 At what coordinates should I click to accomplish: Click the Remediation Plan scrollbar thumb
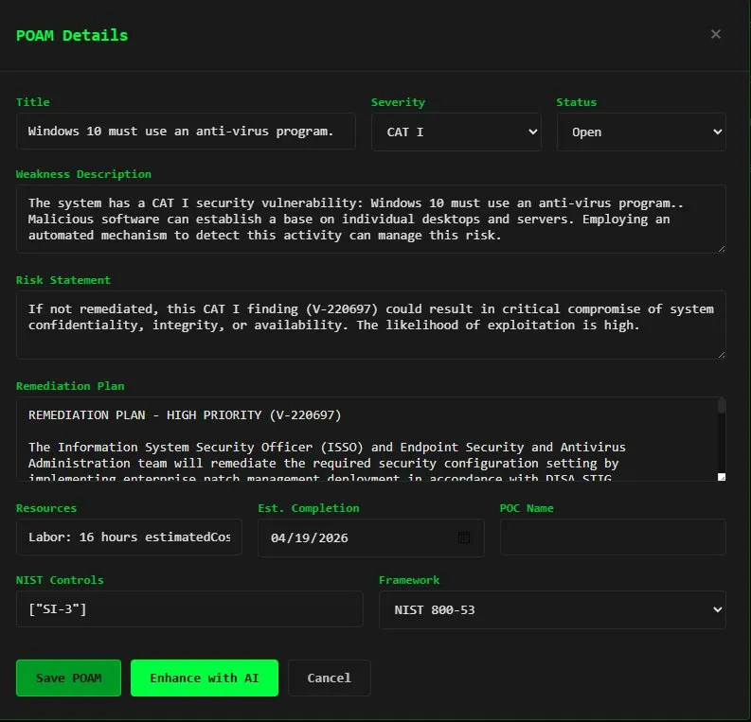[722, 405]
